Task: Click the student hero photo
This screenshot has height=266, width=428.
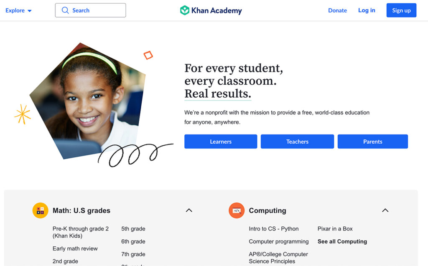Action: click(x=87, y=101)
